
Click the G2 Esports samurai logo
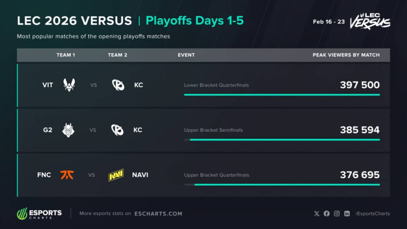point(68,130)
